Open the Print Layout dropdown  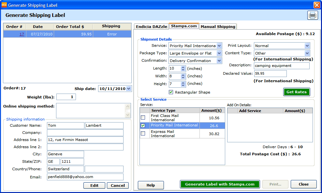(x=307, y=45)
